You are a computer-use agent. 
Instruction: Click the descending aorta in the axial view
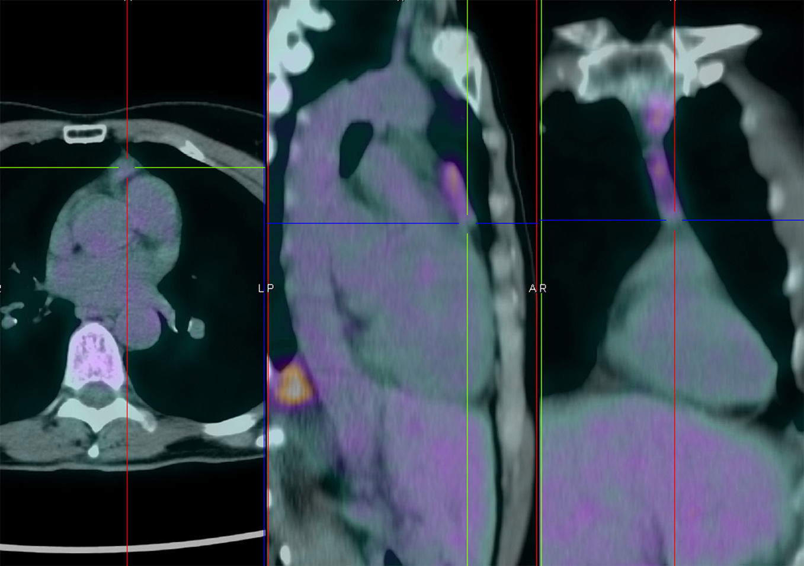point(140,327)
